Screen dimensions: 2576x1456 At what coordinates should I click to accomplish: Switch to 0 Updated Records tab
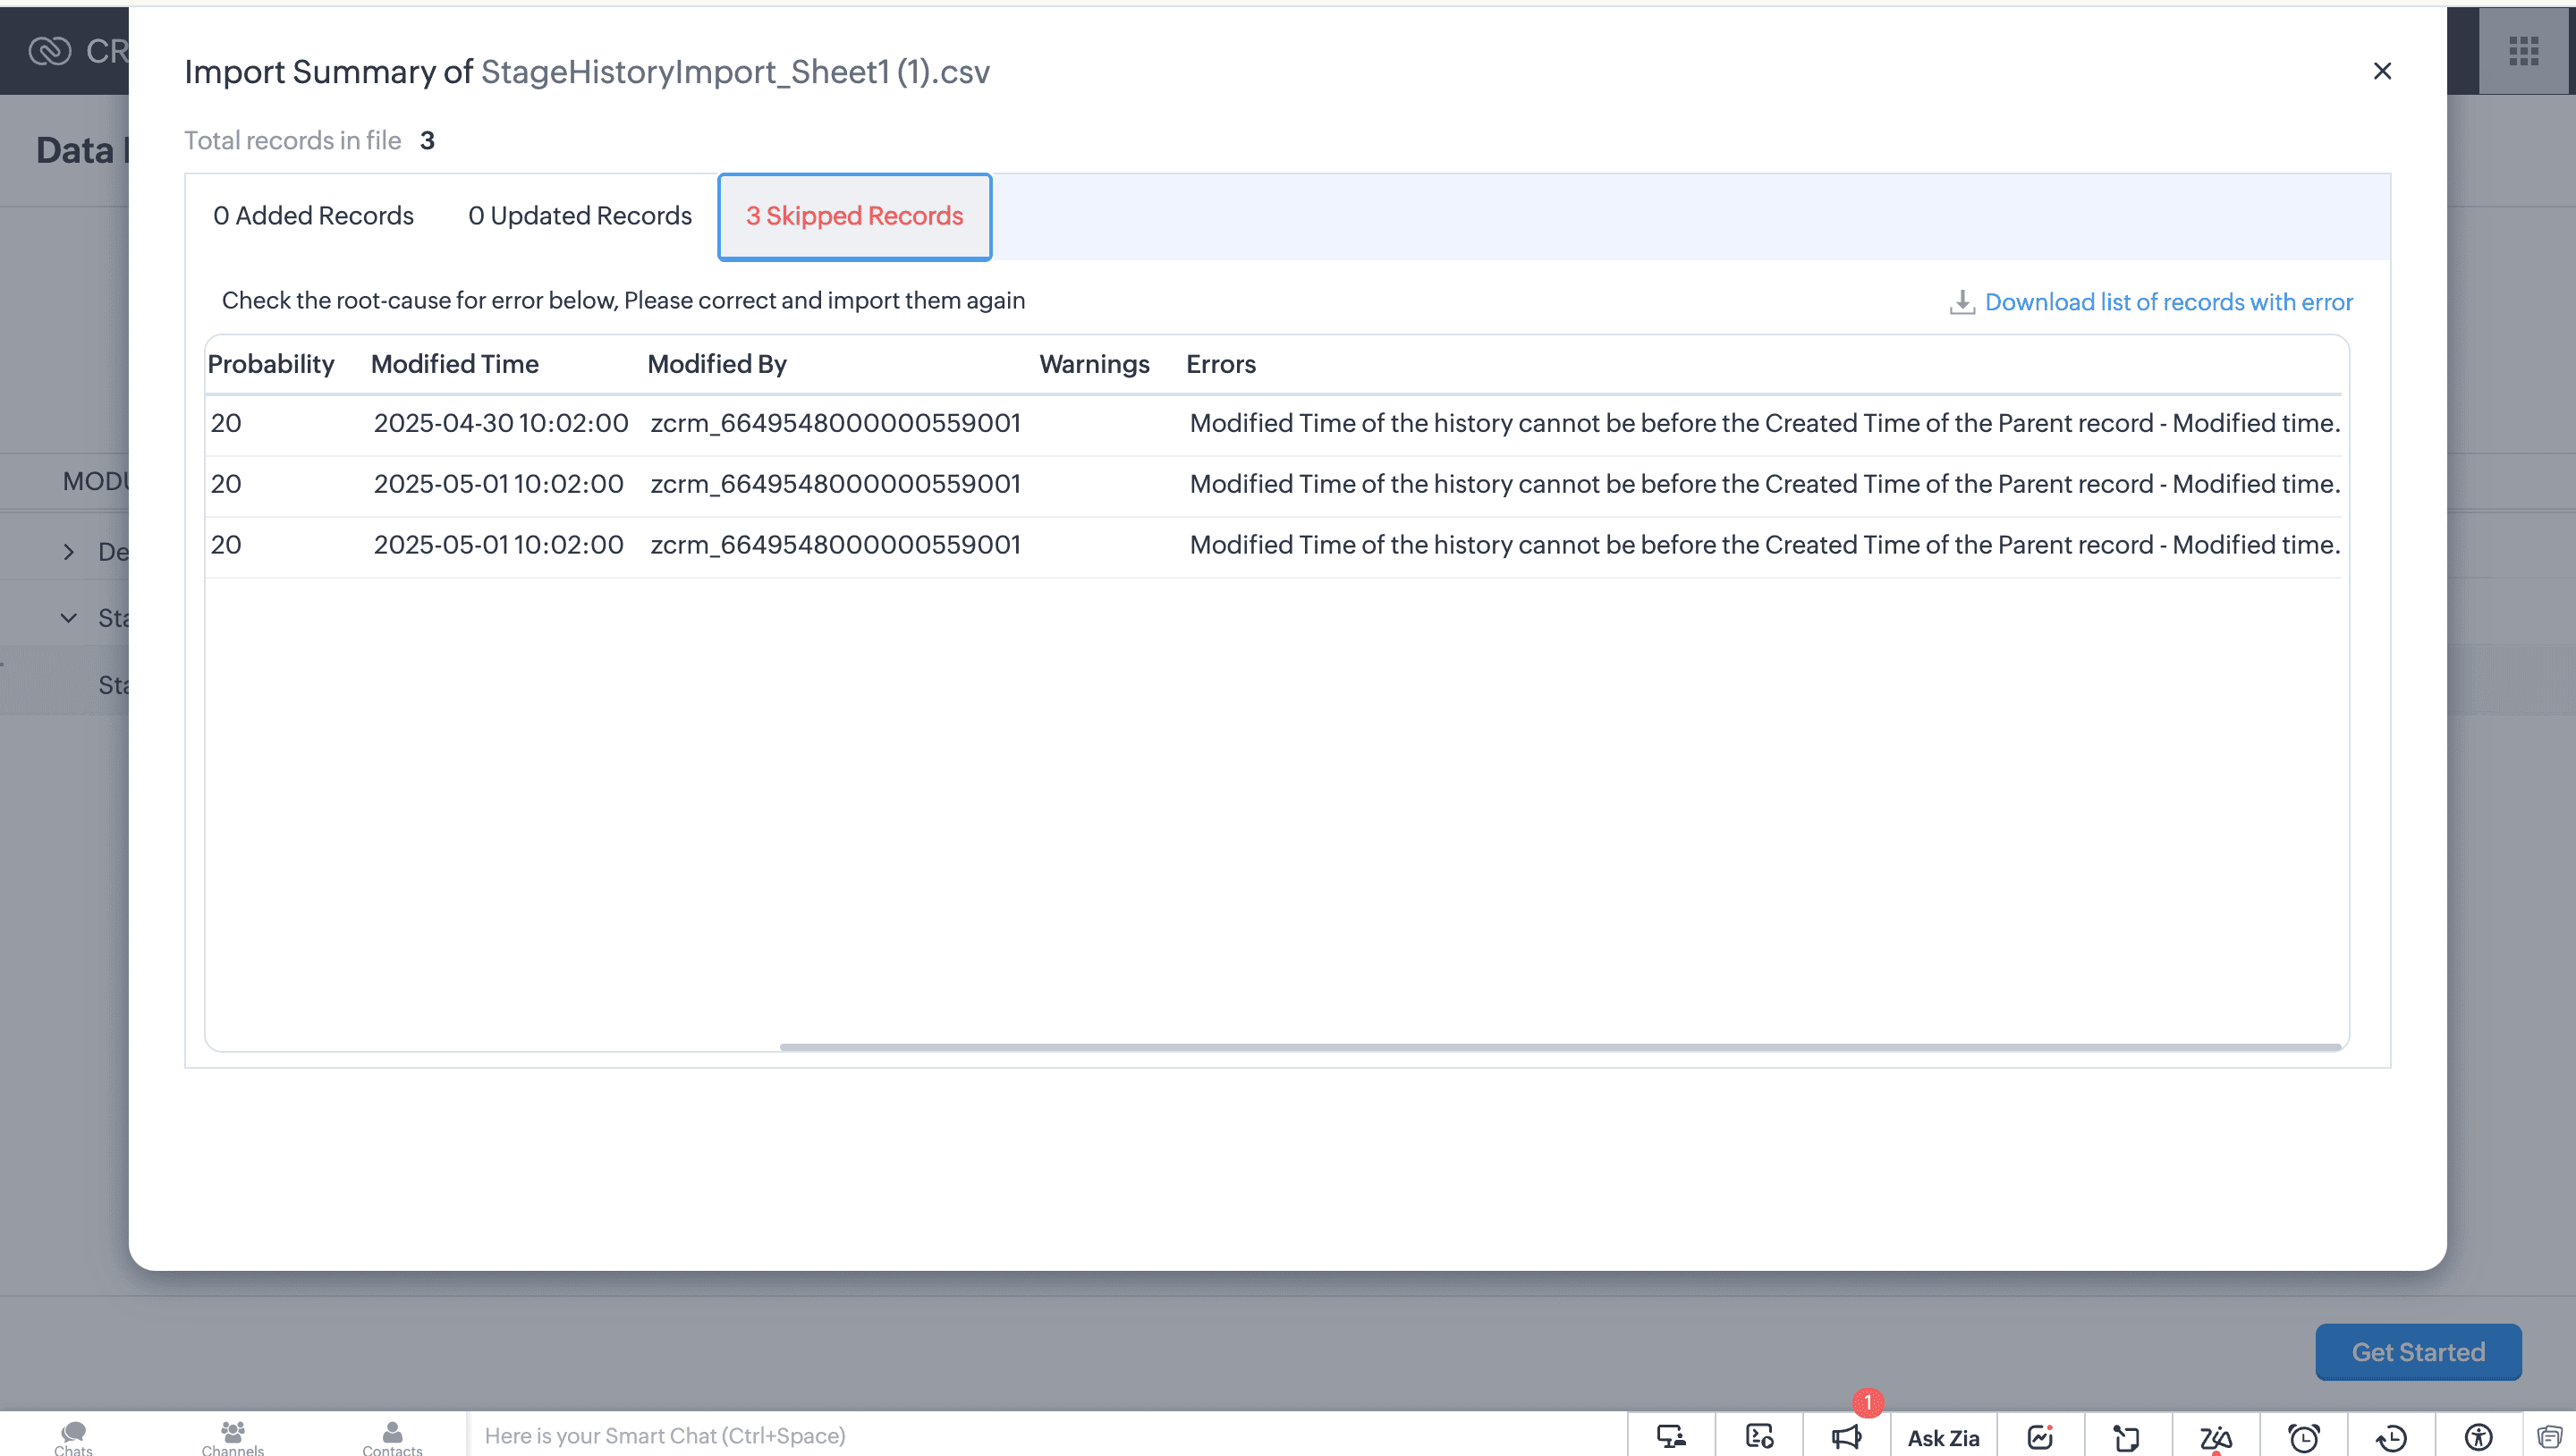[579, 216]
